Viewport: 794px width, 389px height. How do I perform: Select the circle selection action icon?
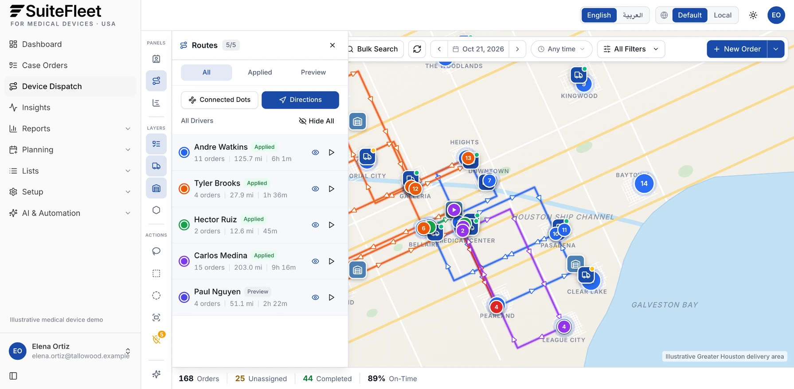156,296
